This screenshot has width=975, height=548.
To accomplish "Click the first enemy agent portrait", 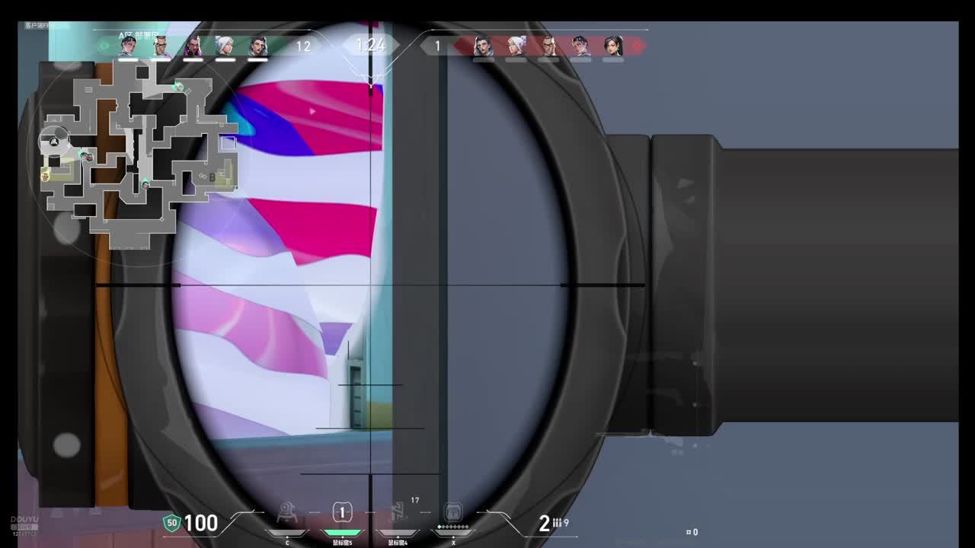I will pos(483,46).
